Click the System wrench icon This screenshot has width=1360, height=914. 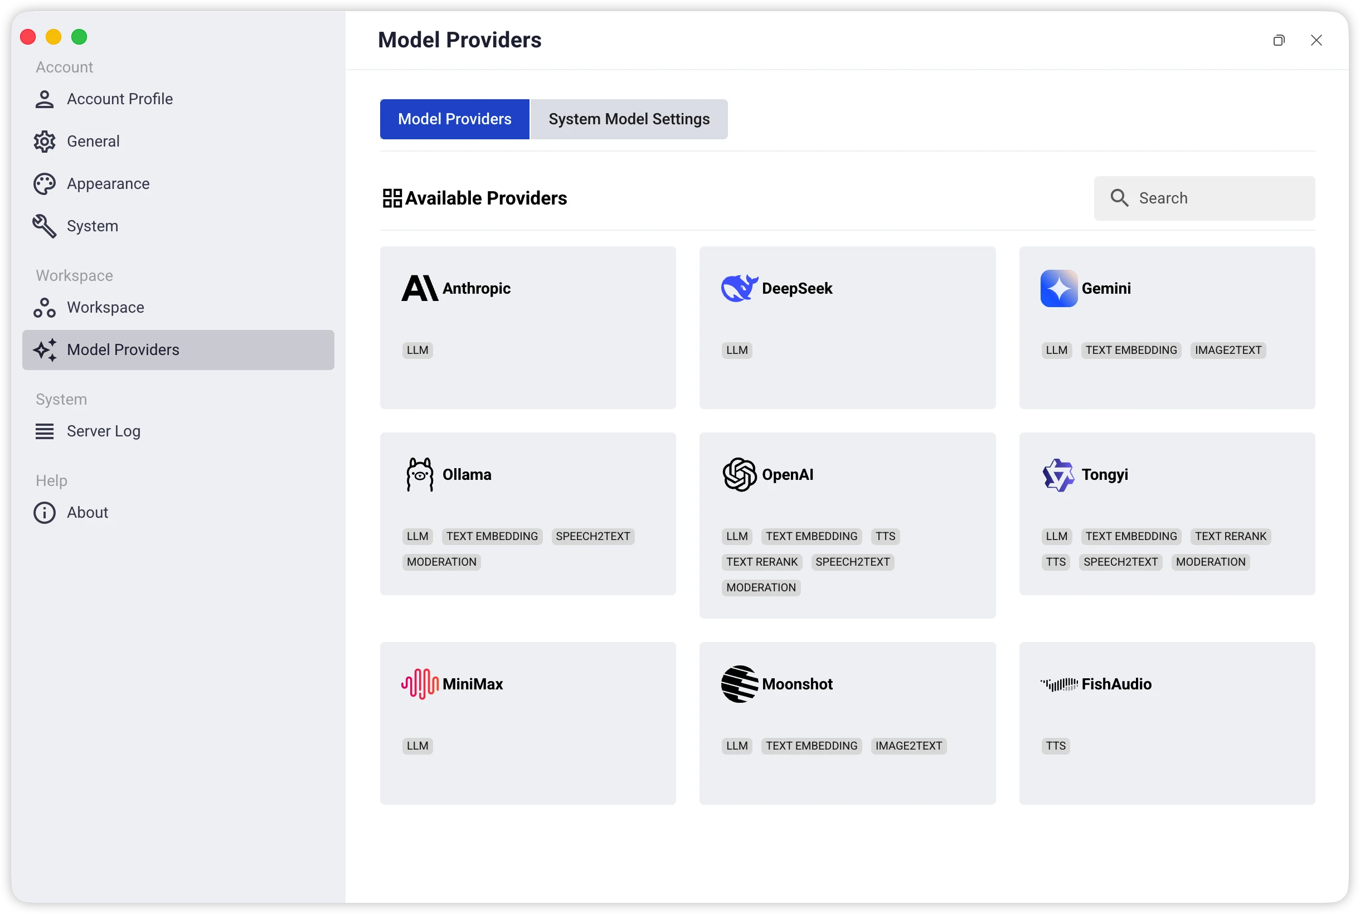44,226
